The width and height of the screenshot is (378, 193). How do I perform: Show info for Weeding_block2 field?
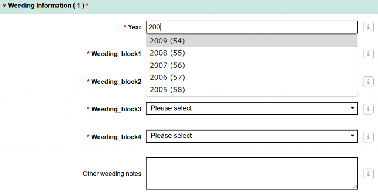coord(368,82)
